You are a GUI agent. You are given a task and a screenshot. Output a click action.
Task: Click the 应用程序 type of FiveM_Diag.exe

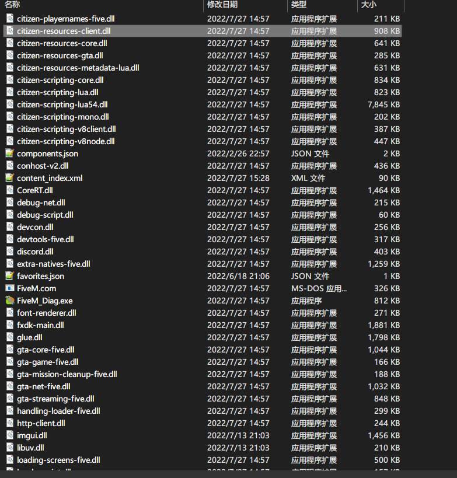[x=306, y=301]
